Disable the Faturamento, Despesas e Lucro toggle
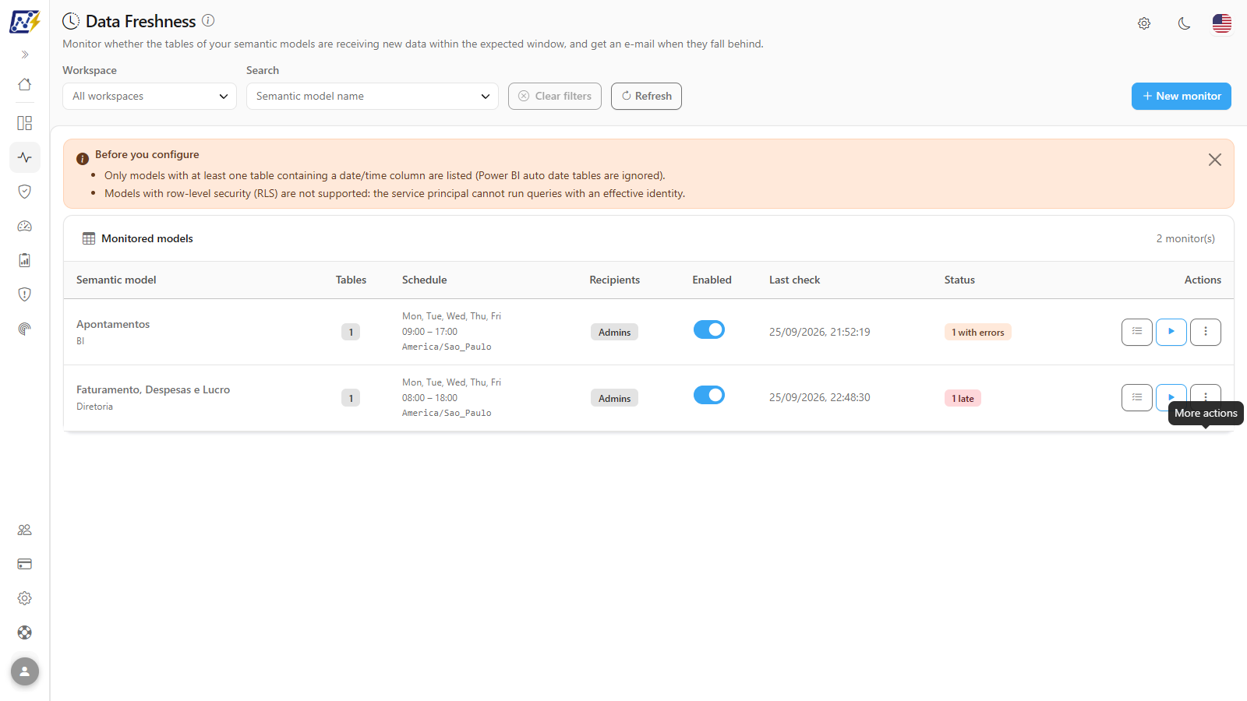 coord(709,395)
